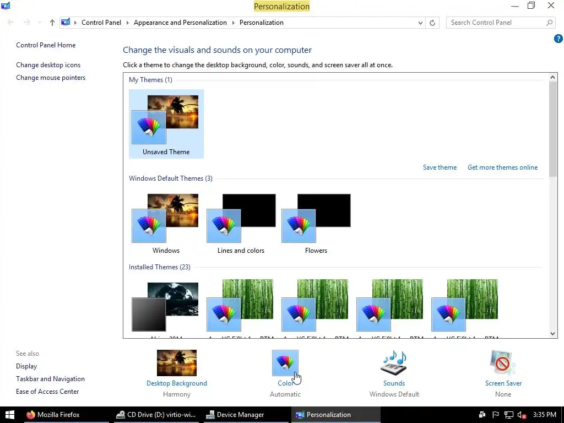Click the search magnifier icon
Image resolution: width=564 pixels, height=423 pixels.
tap(549, 23)
